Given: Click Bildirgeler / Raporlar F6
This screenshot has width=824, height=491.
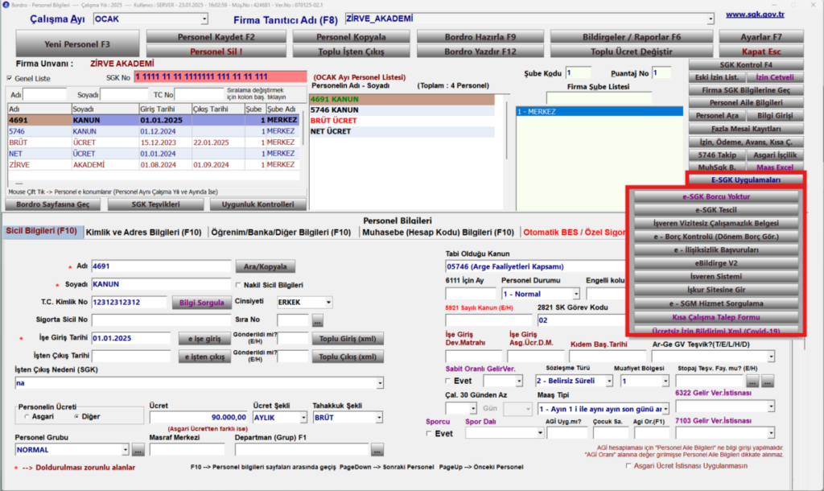Looking at the screenshot, I should (x=631, y=37).
